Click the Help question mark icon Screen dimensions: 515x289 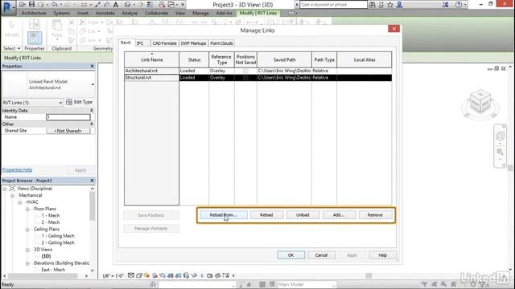click(x=459, y=5)
